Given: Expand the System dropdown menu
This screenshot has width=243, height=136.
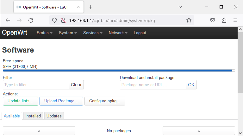Looking at the screenshot, I should coord(68,33).
